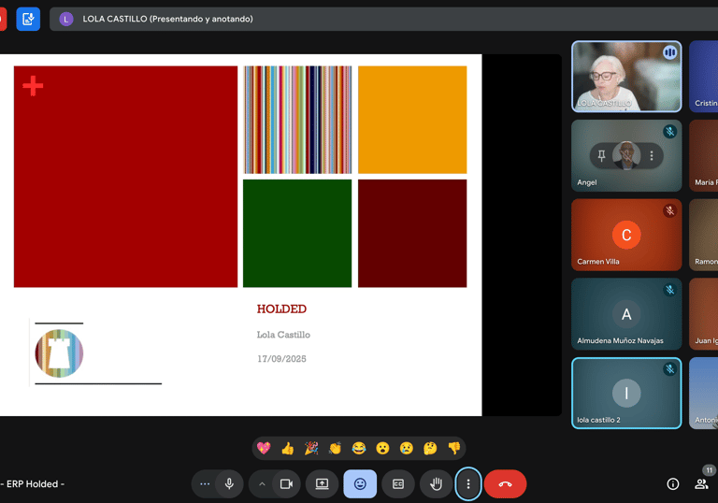
Task: Send crying face reaction
Action: point(407,448)
